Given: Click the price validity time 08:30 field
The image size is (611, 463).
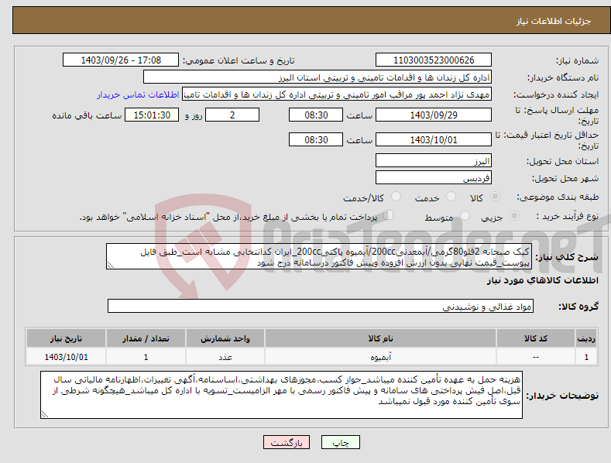Looking at the screenshot, I should point(316,139).
